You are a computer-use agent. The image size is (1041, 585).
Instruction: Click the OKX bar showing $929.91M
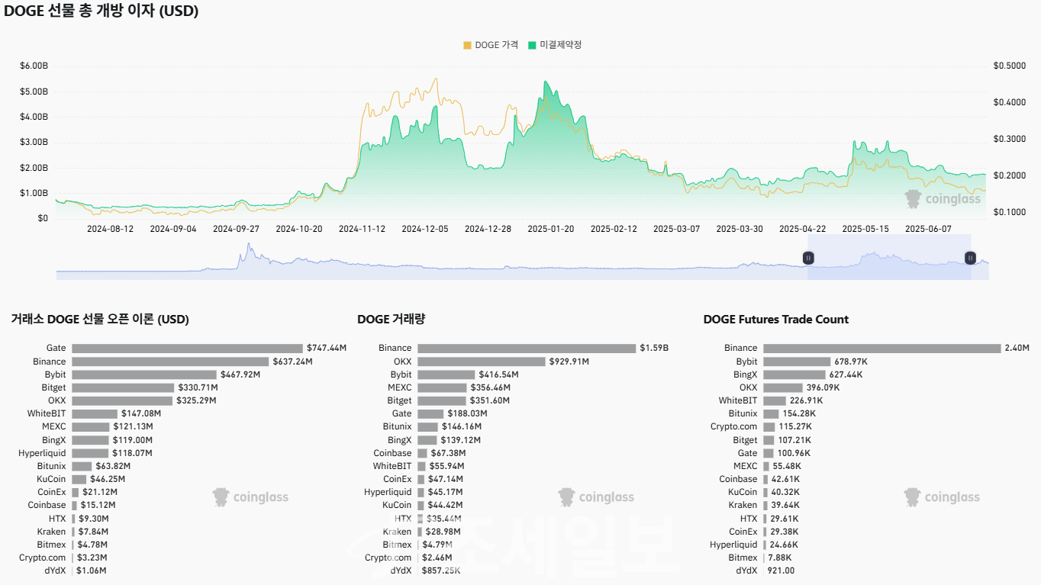click(x=481, y=362)
